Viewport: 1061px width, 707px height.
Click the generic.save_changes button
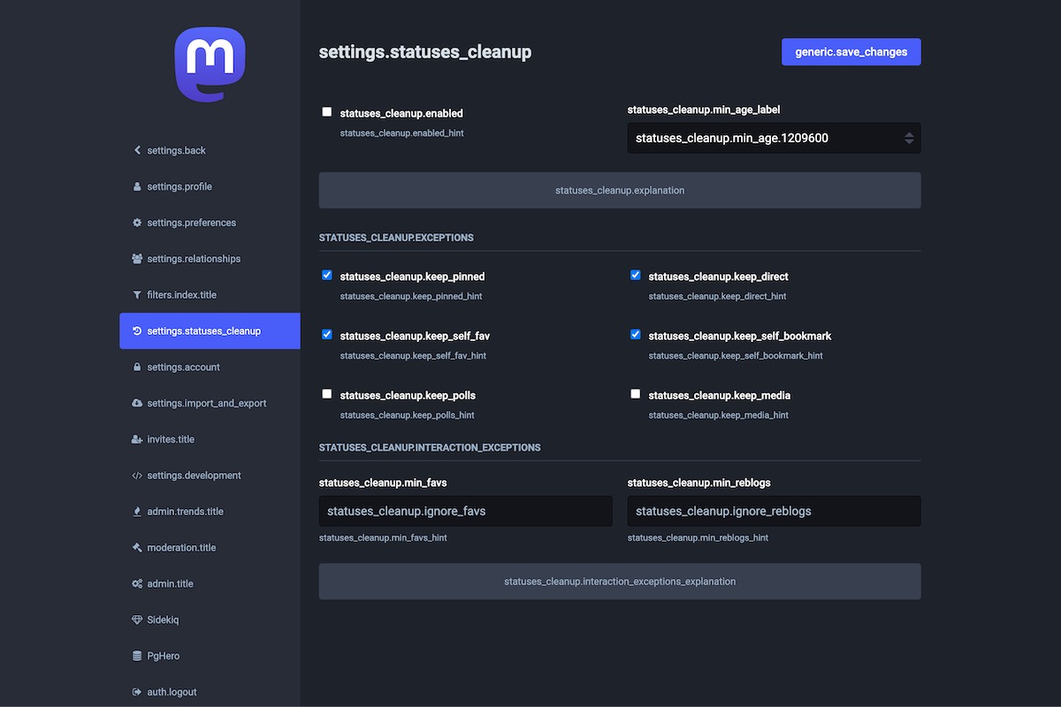[x=851, y=52]
